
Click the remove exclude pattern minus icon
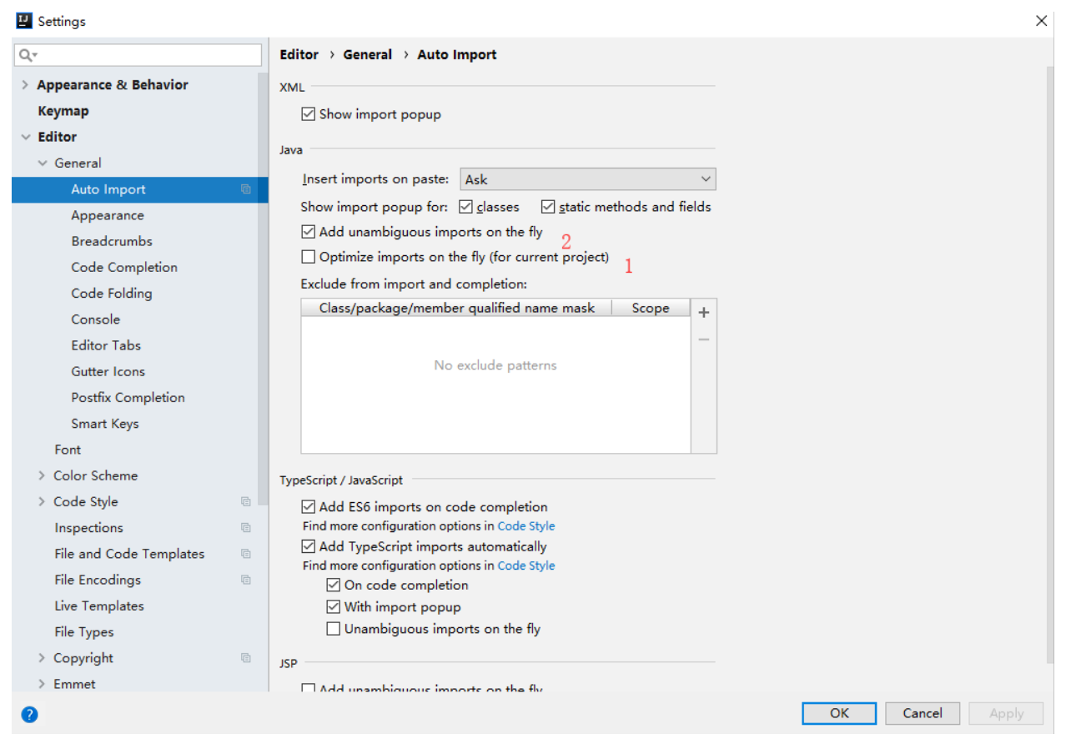pos(703,339)
